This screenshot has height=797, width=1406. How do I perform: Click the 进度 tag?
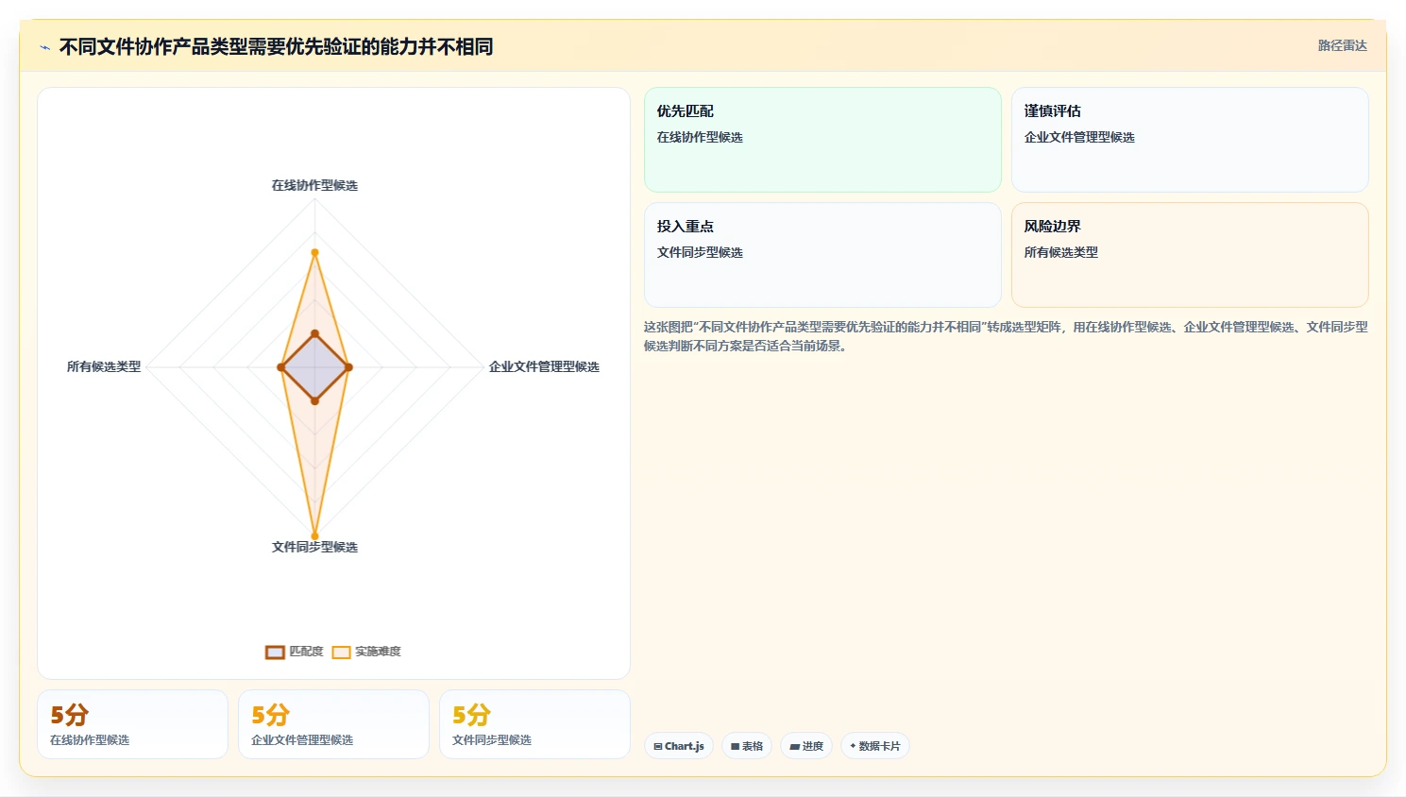pos(806,746)
